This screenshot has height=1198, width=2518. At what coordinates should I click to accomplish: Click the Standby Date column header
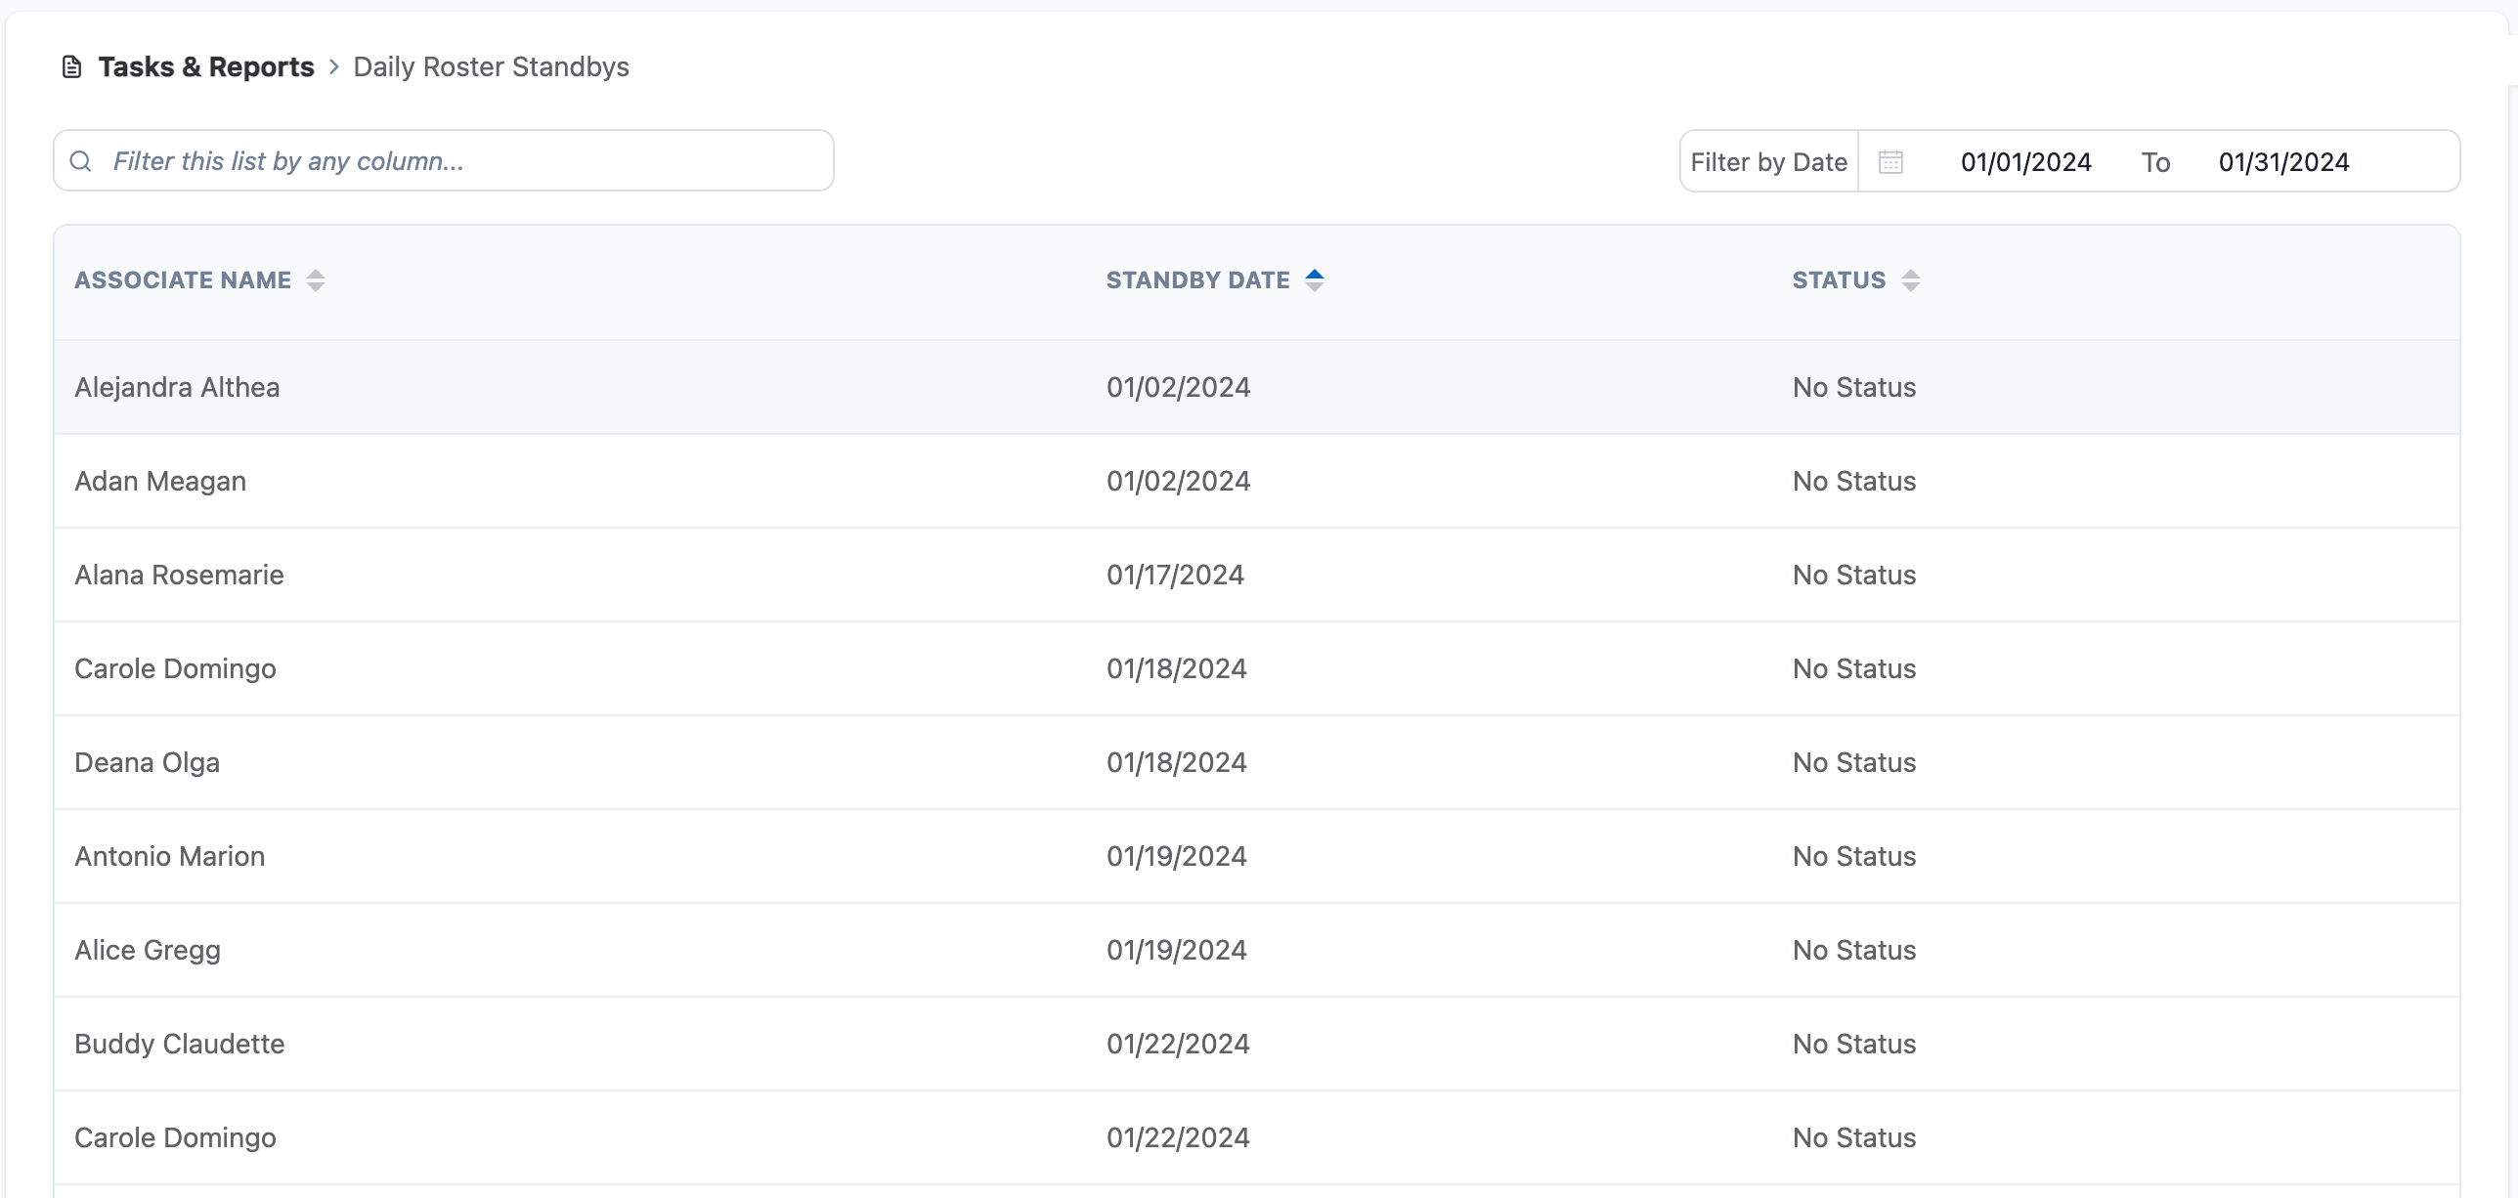[x=1197, y=280]
